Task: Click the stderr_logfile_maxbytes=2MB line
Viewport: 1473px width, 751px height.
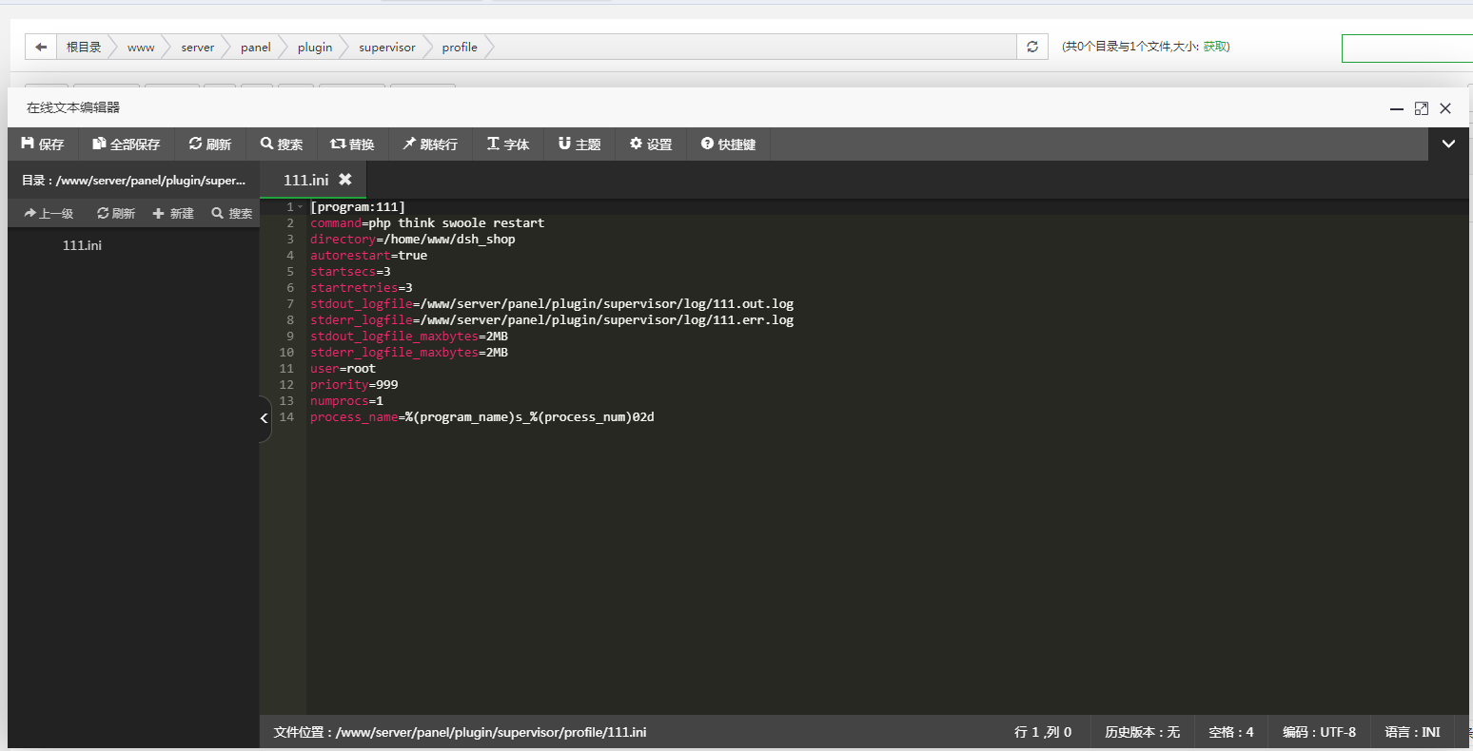Action: click(x=409, y=353)
